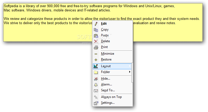Click note text starting 'Softpedia is a library'
This screenshot has width=208, height=112.
point(89,6)
